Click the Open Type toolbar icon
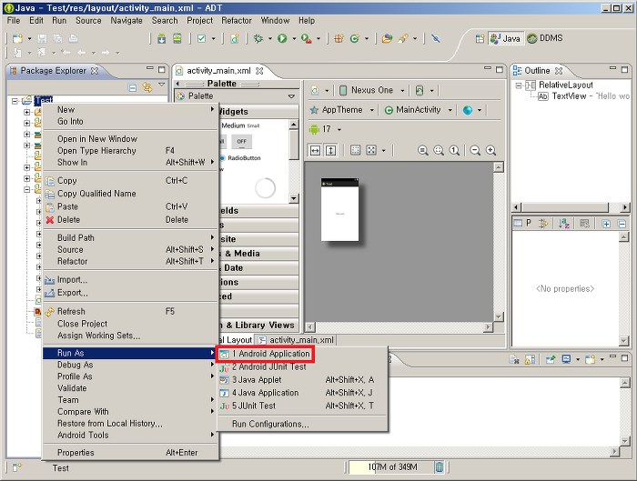Screen dimensions: 637x481 (x=387, y=38)
